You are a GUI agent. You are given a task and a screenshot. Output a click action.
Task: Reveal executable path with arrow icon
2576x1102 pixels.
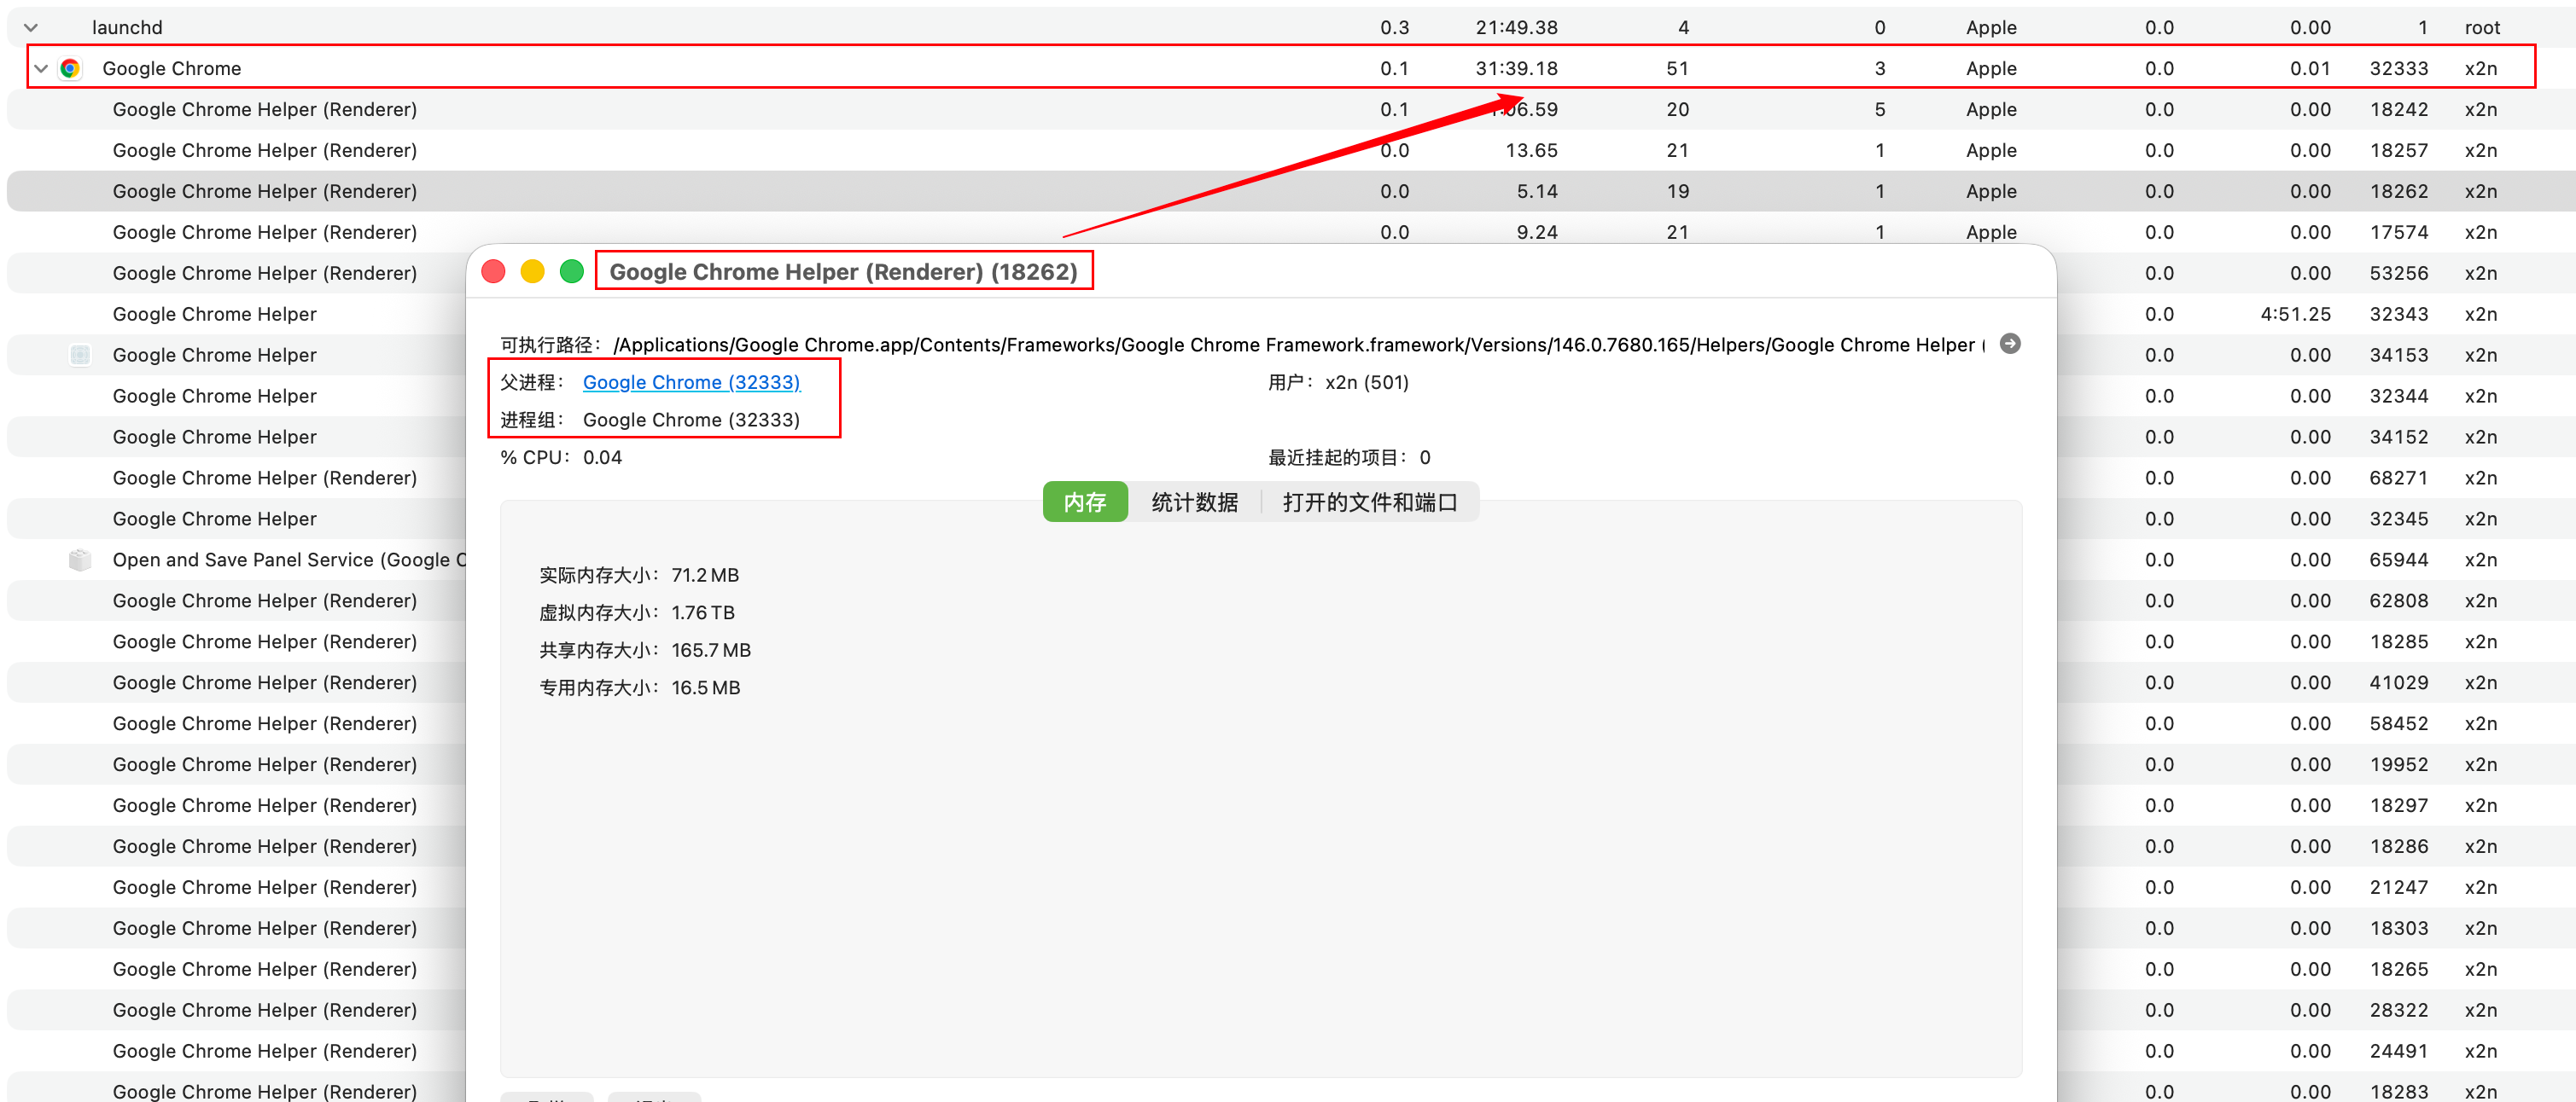tap(2010, 345)
